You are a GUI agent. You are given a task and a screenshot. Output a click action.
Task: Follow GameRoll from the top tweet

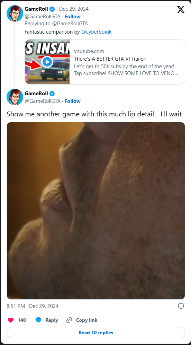coord(73,17)
